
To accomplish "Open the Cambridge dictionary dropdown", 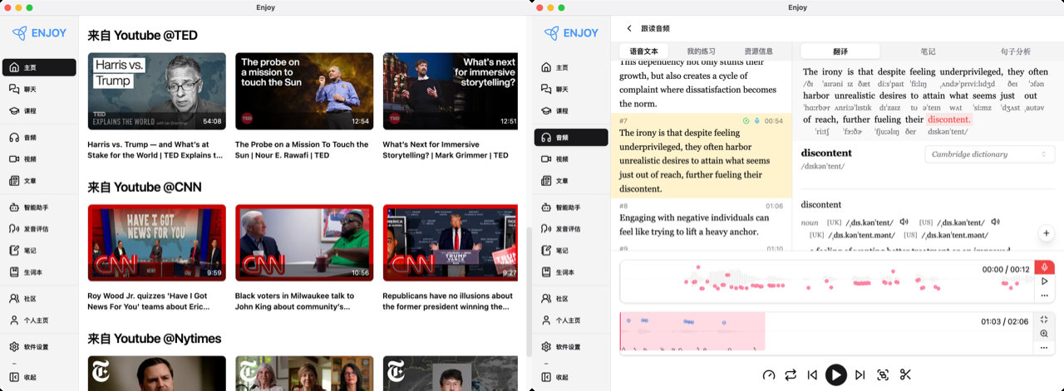I will (x=989, y=154).
